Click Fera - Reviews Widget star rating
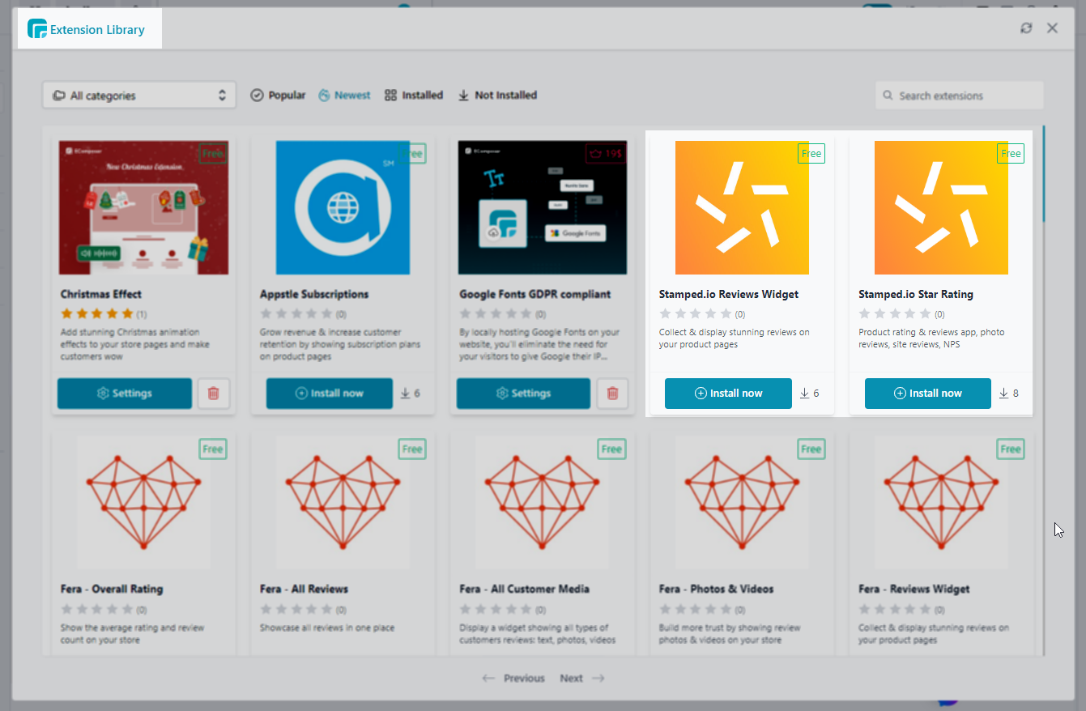This screenshot has height=711, width=1086. click(895, 609)
